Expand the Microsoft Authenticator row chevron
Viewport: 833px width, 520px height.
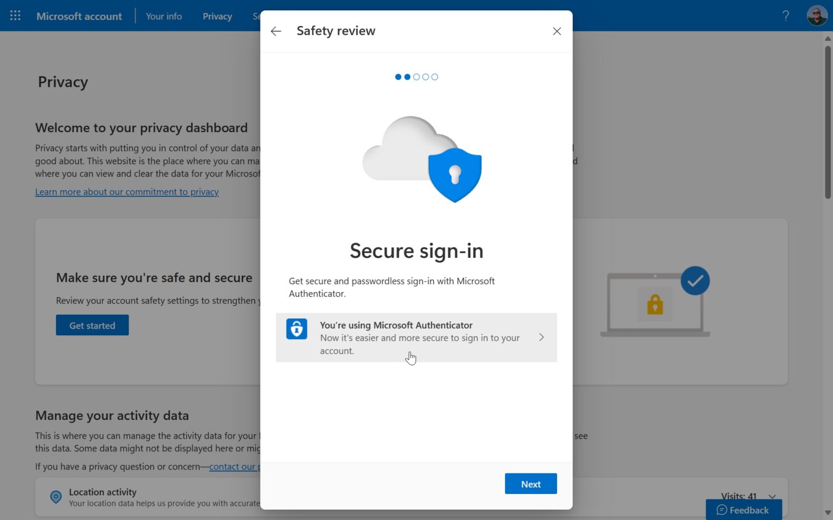coord(541,337)
